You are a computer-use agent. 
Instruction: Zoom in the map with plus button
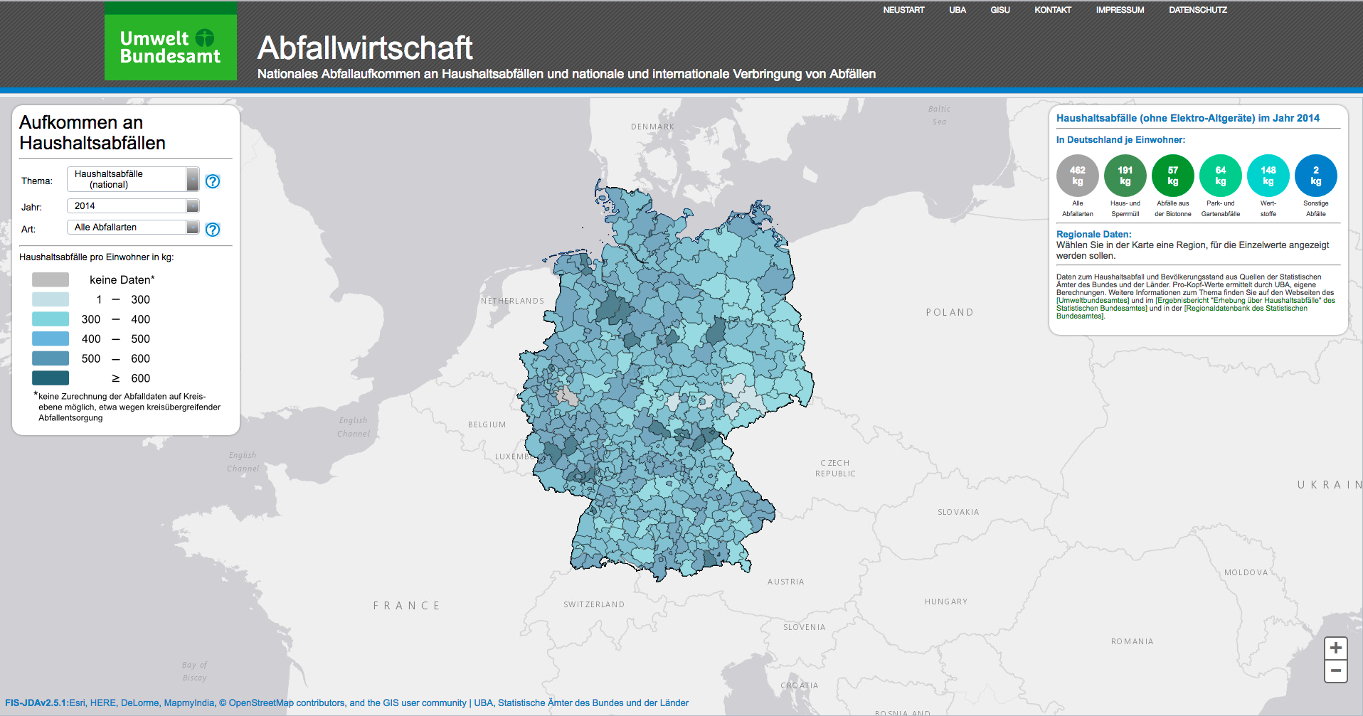(1335, 648)
